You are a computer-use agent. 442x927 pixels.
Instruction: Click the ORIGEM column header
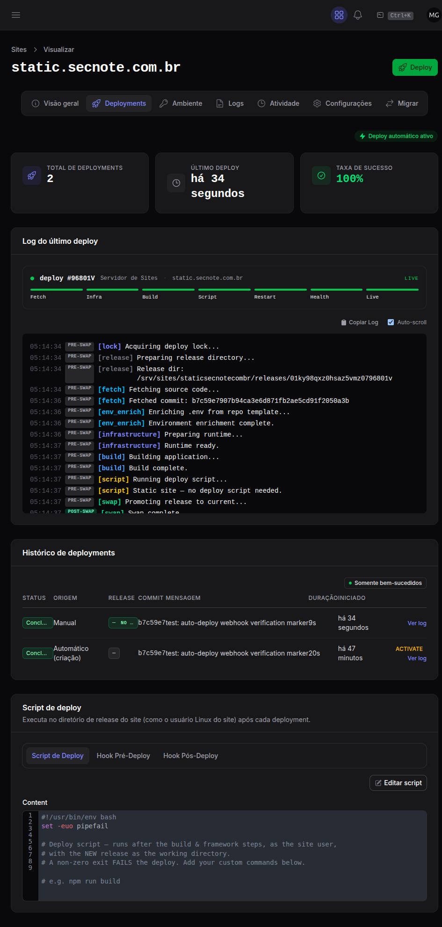click(x=65, y=598)
